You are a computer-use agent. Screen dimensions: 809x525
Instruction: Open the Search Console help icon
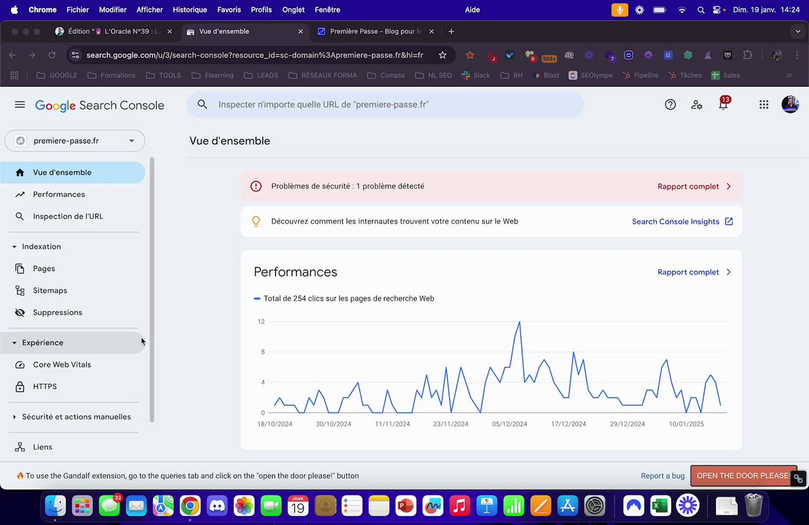pyautogui.click(x=671, y=105)
